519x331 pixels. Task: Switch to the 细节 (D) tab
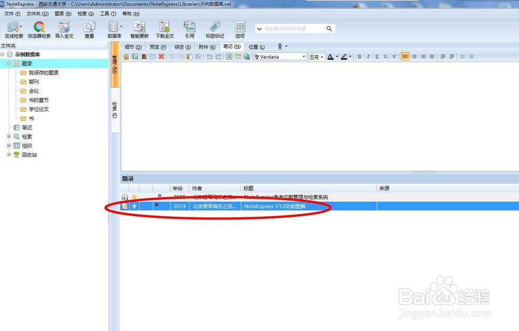[133, 47]
